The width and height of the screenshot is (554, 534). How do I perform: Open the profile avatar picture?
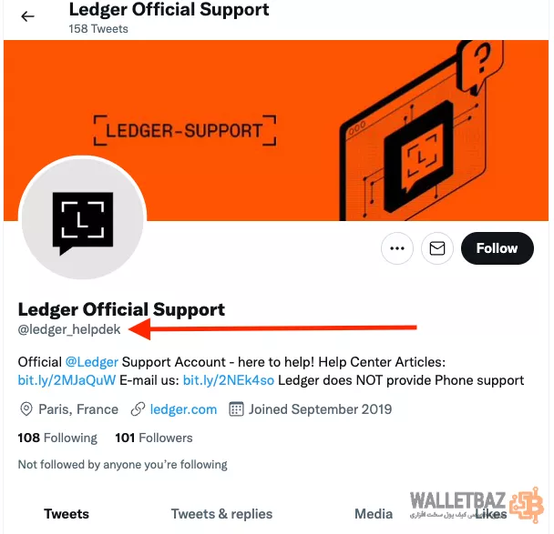(x=83, y=218)
